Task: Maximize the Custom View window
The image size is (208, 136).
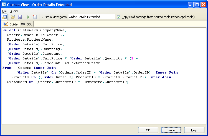Action: pos(197,5)
